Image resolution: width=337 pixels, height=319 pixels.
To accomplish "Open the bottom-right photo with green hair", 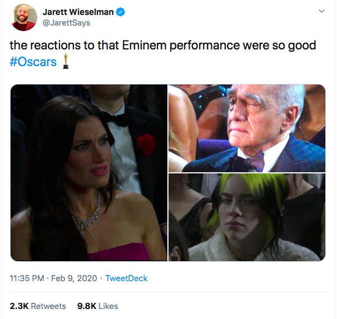I will (247, 217).
